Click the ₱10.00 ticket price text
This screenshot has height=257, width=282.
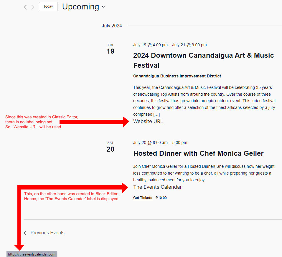[x=161, y=198]
